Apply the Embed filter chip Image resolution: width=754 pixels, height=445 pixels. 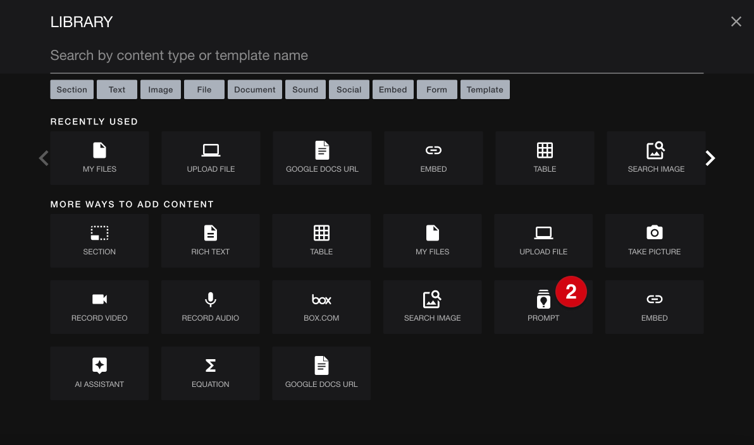tap(393, 90)
